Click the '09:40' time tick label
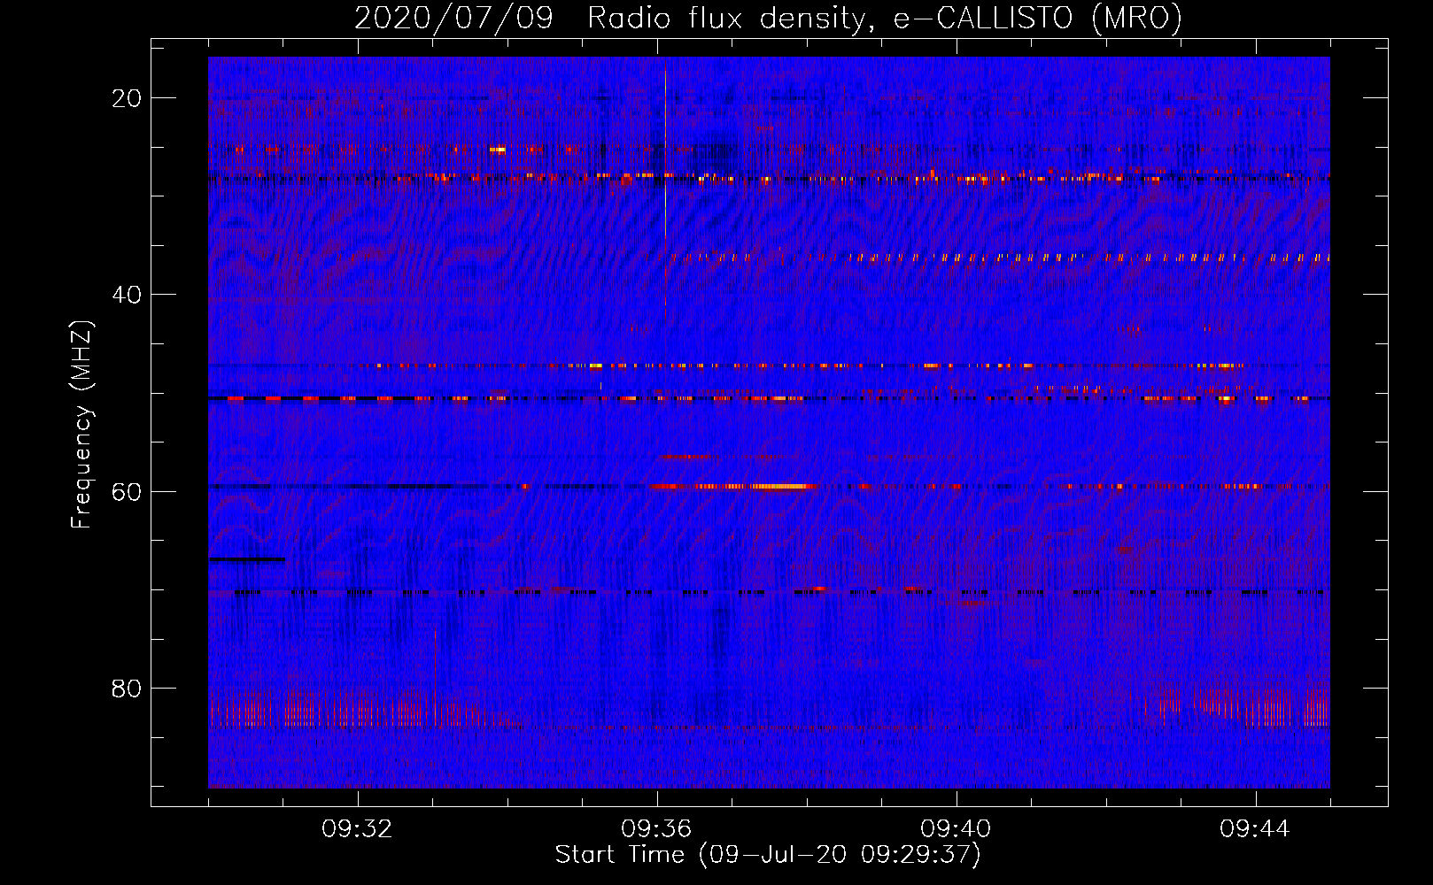This screenshot has height=885, width=1433. (x=957, y=829)
